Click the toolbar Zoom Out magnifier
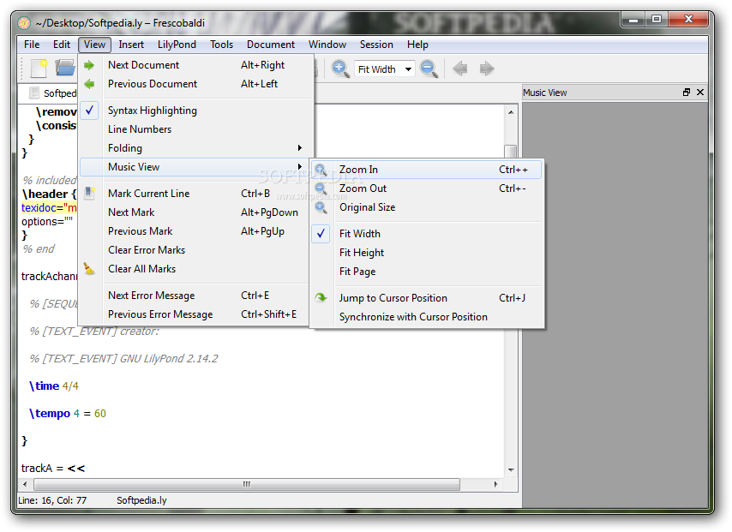The height and width of the screenshot is (532, 732). (429, 69)
